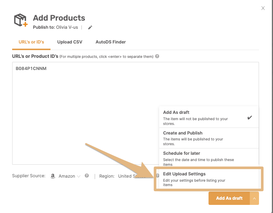The width and height of the screenshot is (273, 213).
Task: Choose Create and Publish option
Action: pos(209,138)
